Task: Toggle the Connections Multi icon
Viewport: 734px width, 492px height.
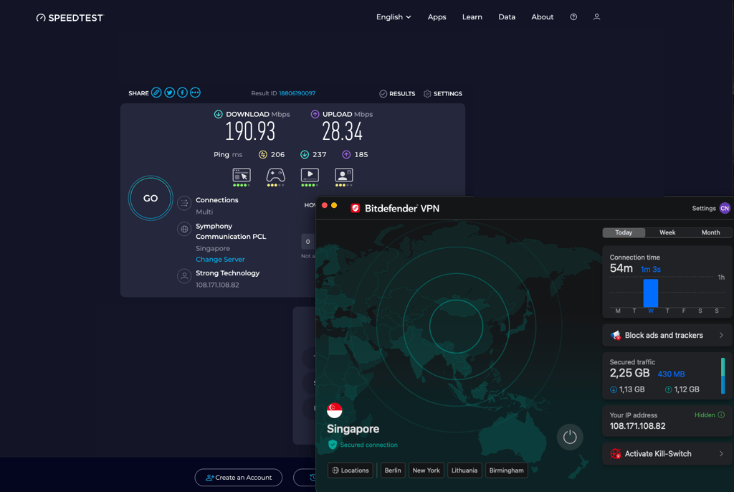Action: pos(184,203)
